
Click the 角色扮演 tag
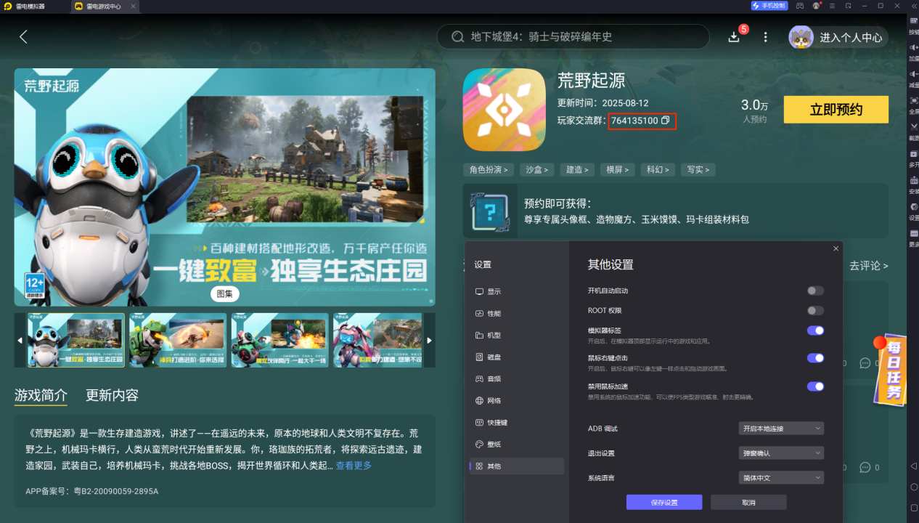click(489, 169)
